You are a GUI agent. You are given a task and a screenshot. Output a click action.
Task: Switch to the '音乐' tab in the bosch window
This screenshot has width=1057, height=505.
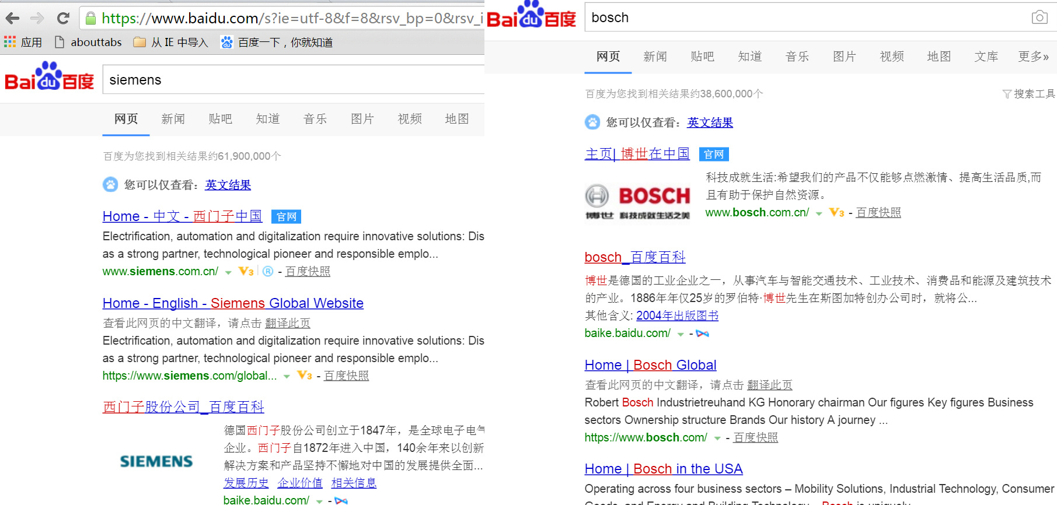(x=797, y=57)
